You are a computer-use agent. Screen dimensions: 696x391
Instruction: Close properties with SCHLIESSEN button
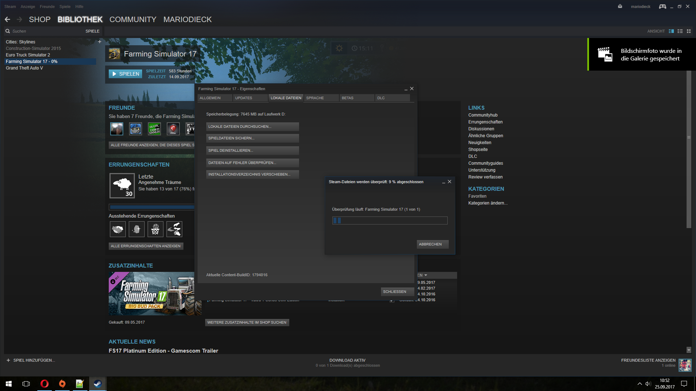click(397, 292)
